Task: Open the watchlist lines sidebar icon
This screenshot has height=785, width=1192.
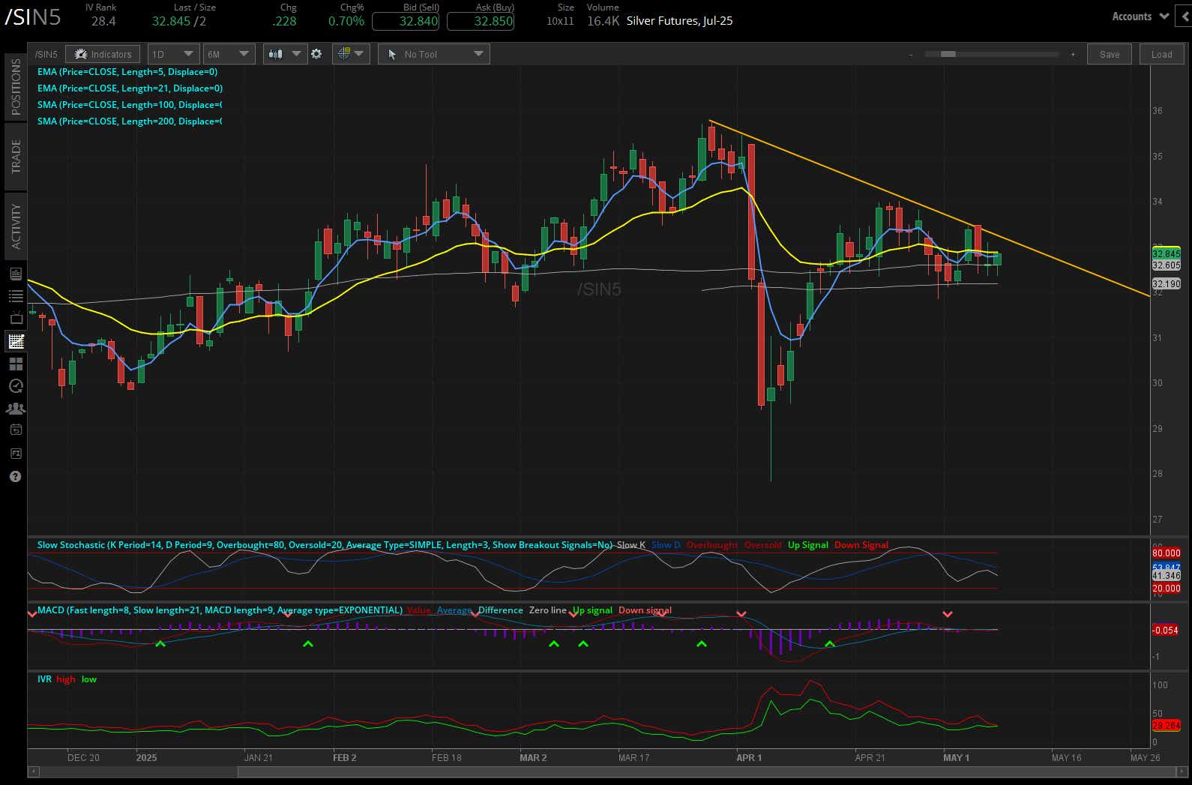Action: pyautogui.click(x=16, y=296)
